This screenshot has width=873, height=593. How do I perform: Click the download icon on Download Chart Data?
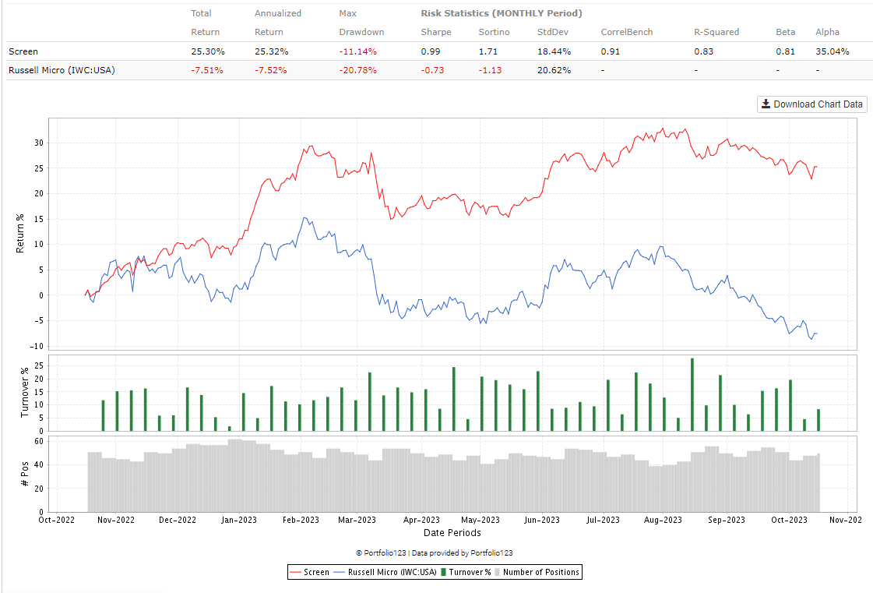[768, 104]
